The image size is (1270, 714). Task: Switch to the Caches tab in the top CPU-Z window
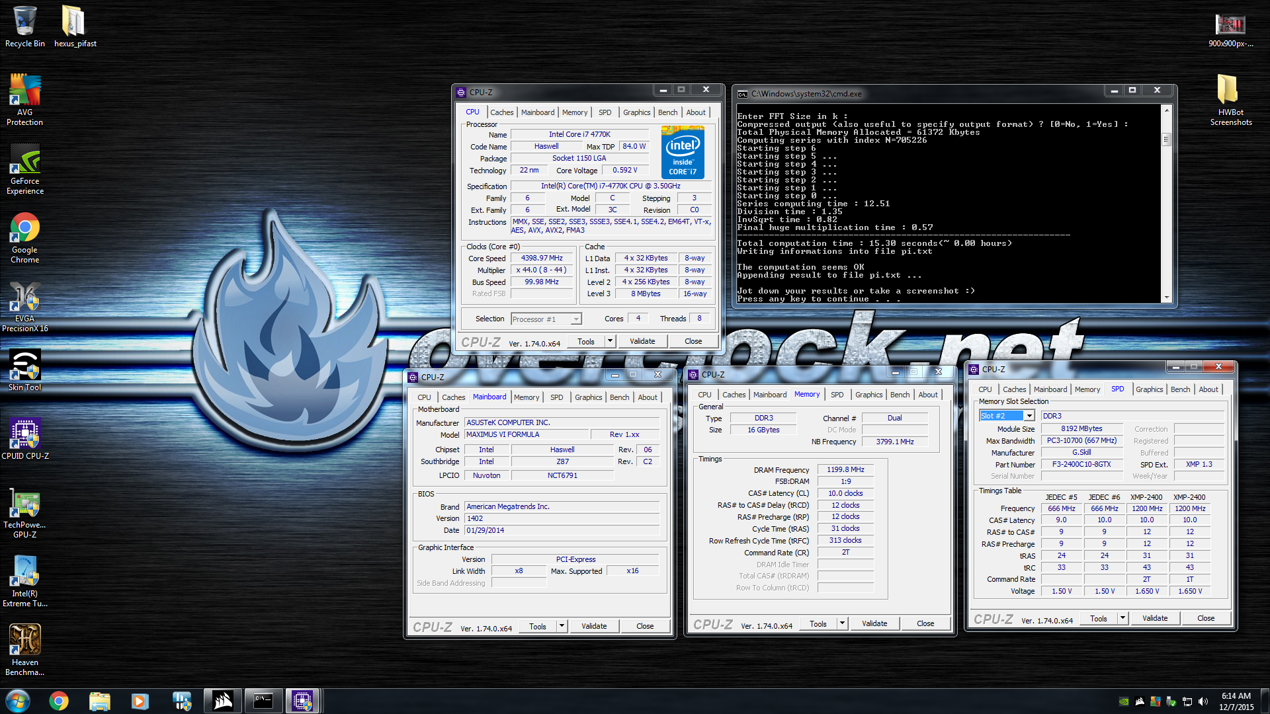tap(501, 112)
